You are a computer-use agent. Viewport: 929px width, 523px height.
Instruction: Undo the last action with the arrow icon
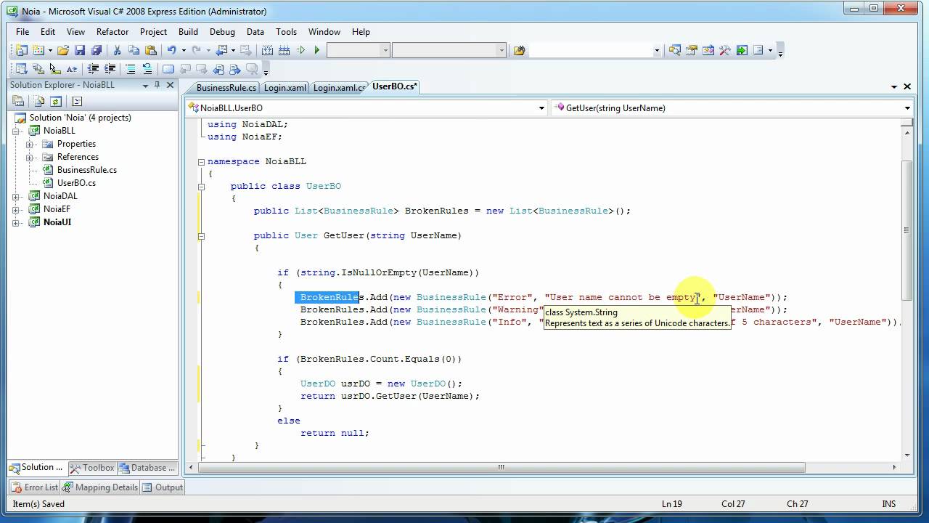pos(172,50)
